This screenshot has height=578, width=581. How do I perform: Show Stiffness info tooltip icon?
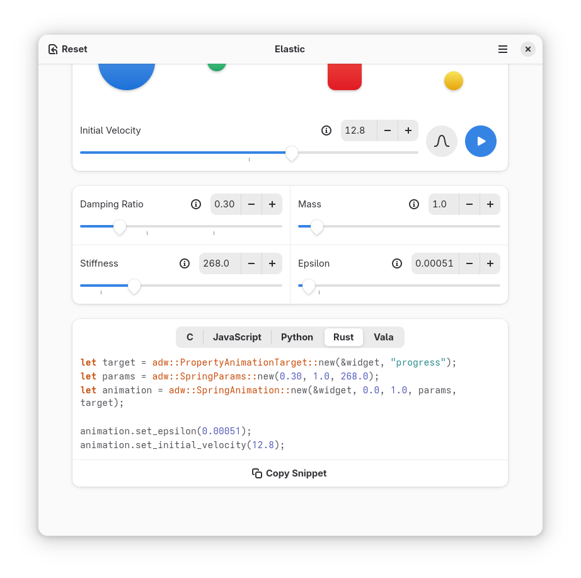pos(185,263)
